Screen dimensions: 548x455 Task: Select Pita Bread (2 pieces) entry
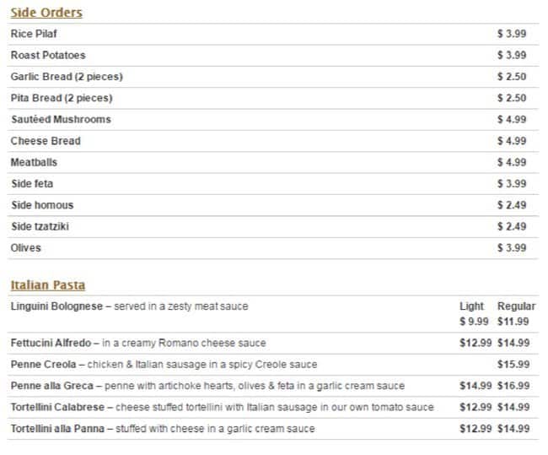point(62,98)
